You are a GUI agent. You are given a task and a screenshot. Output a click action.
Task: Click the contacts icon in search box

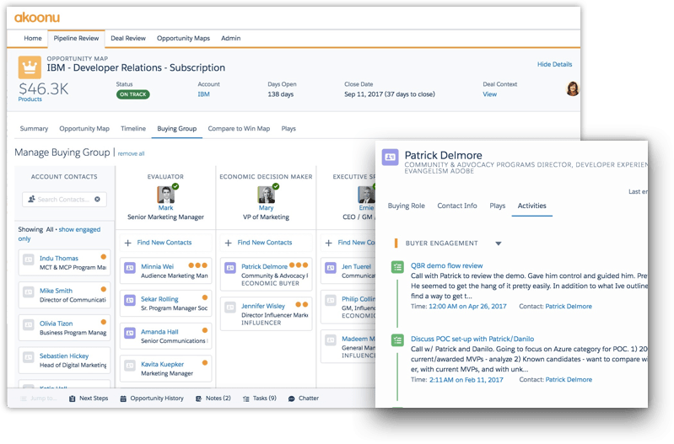tap(31, 199)
